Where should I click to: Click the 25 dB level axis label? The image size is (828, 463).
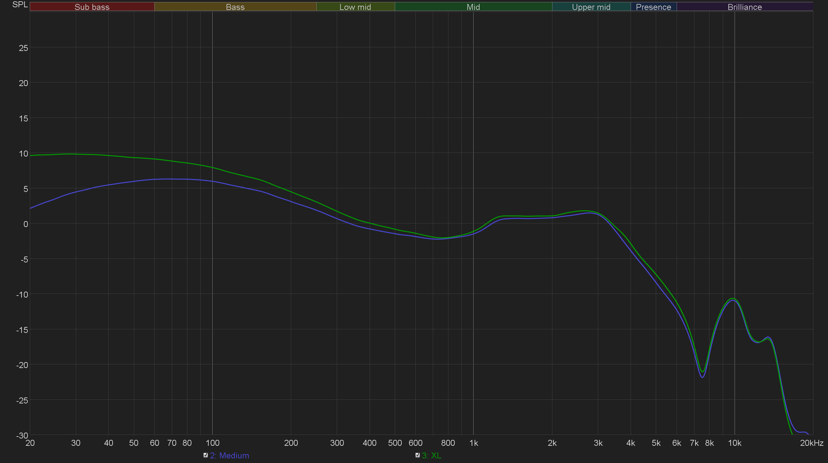click(24, 48)
